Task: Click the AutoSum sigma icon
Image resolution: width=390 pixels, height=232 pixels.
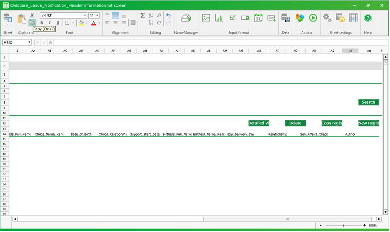Action: point(143,15)
